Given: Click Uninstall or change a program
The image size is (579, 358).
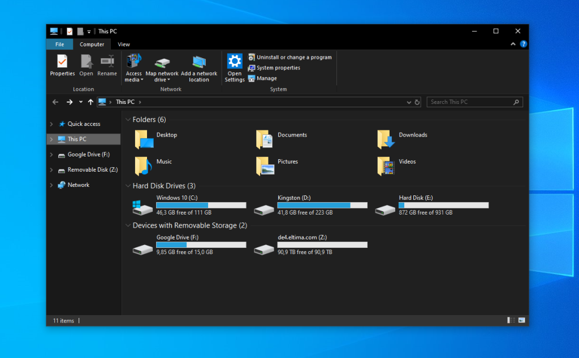Looking at the screenshot, I should click(293, 57).
